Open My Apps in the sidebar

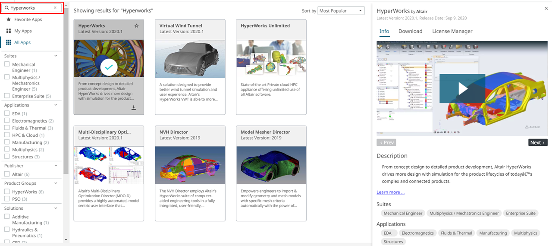(23, 31)
